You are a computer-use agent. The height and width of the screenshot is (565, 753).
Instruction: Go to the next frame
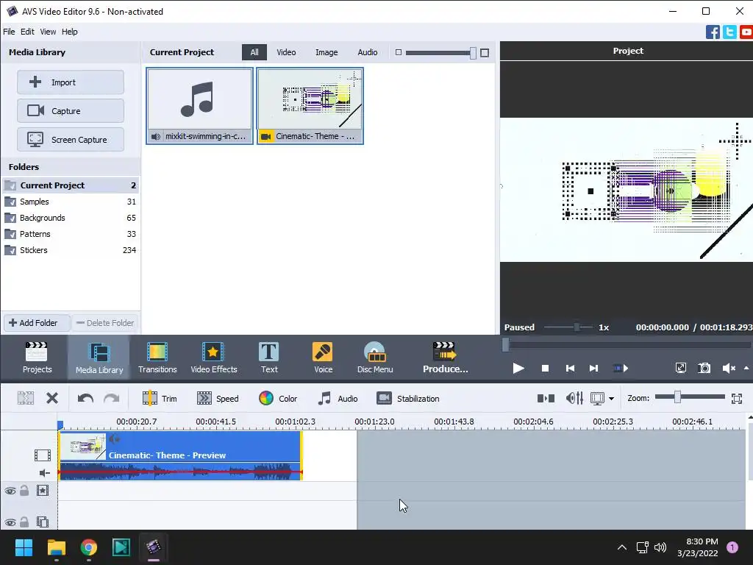(593, 368)
